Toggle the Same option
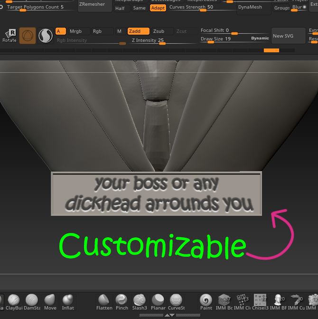Viewport: 318px width, 319px height. [x=140, y=8]
